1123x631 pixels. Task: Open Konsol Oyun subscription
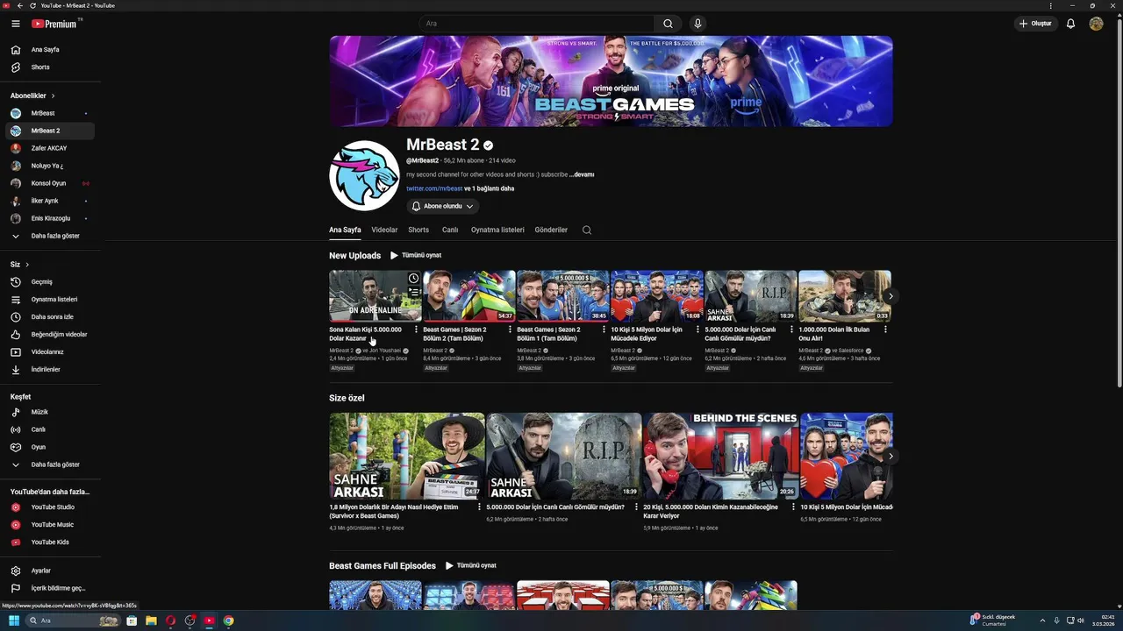coord(50,183)
